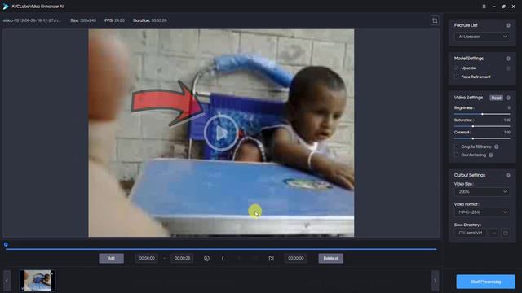Go to next thumbnails with the right arrow
Viewport: 522px width, 293px height.
(435, 281)
